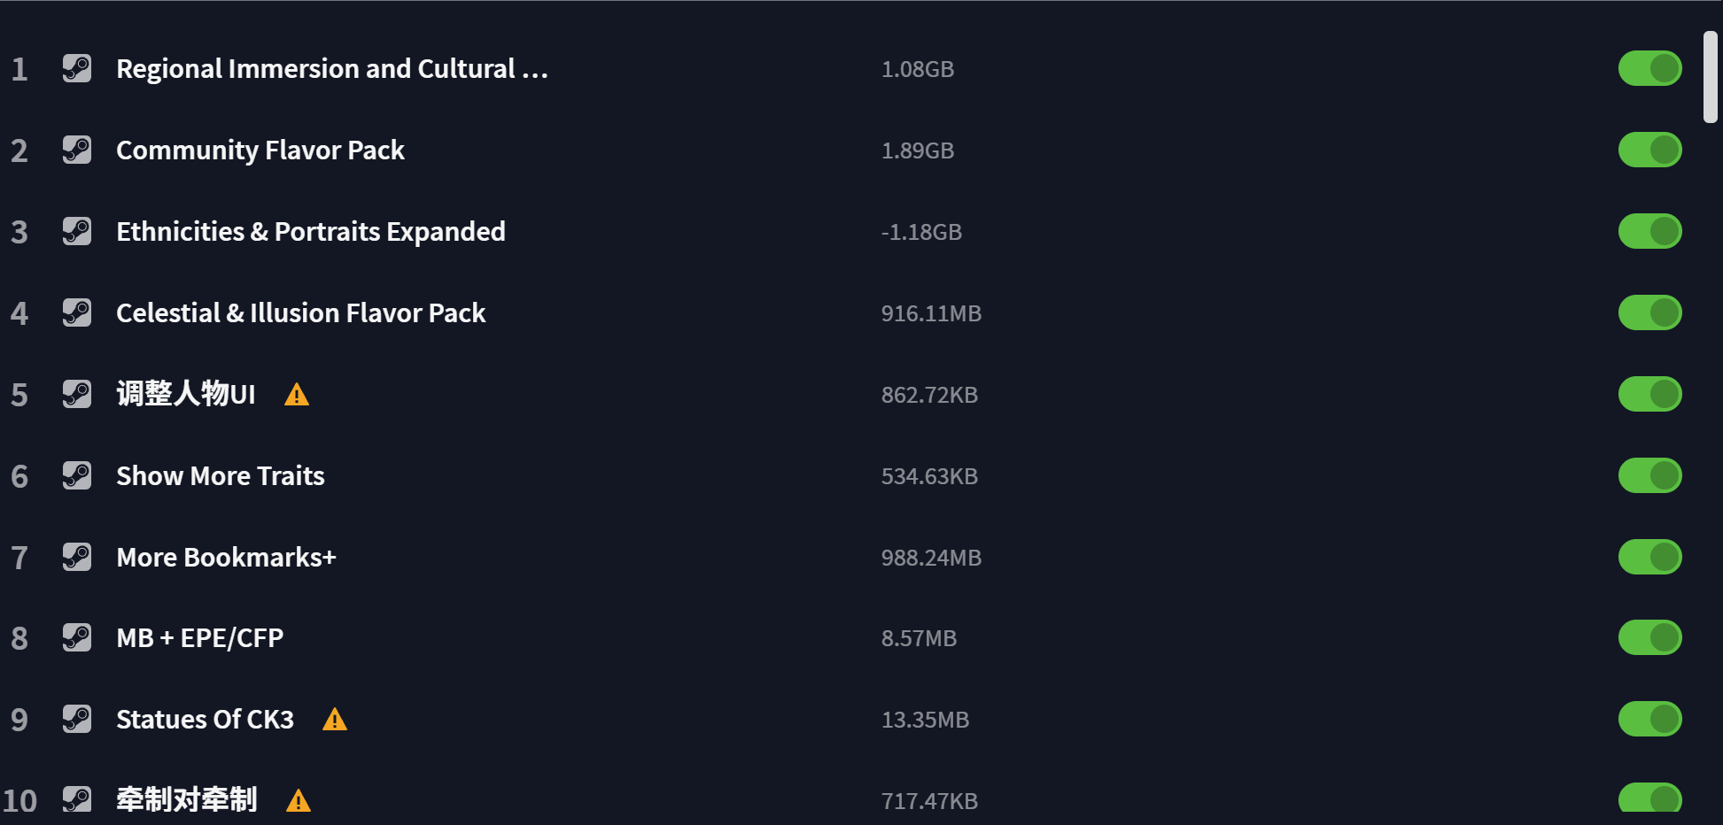Screen dimensions: 1723x825
Task: Select Ethnicities & Portraits Expanded title
Action: pyautogui.click(x=310, y=232)
